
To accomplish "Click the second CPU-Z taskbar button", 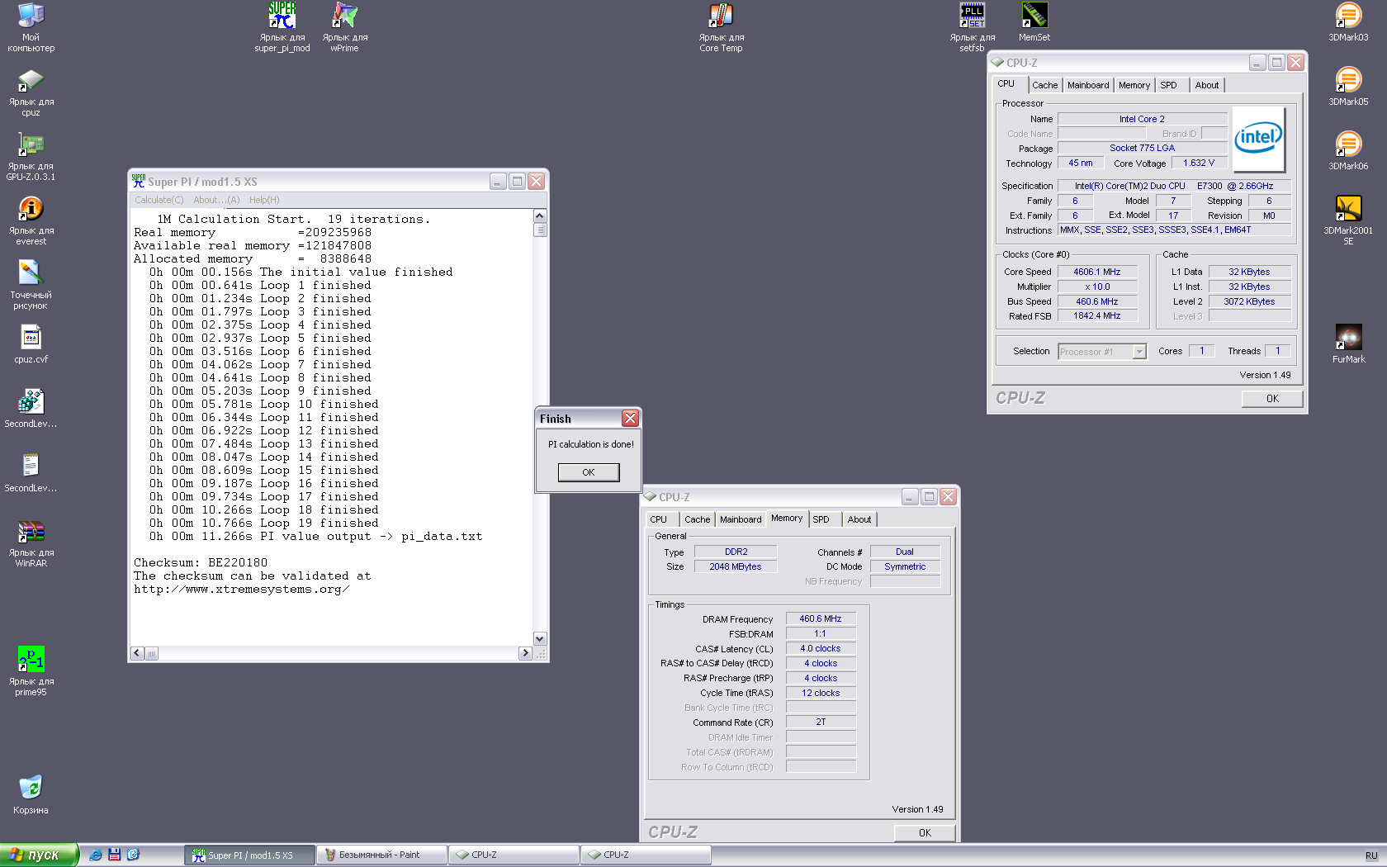I will pyautogui.click(x=646, y=855).
